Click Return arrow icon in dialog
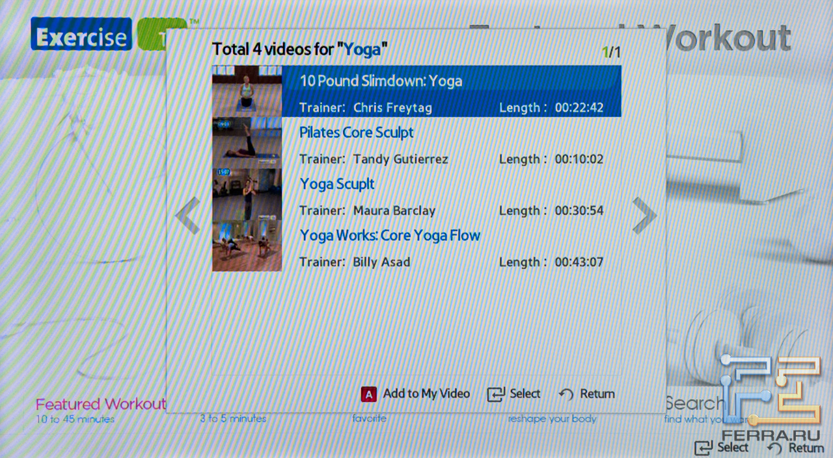Screen dimensions: 833x458 [566, 394]
